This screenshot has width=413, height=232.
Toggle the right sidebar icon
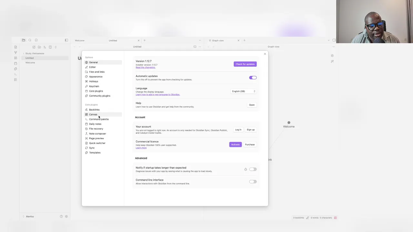[334, 40]
